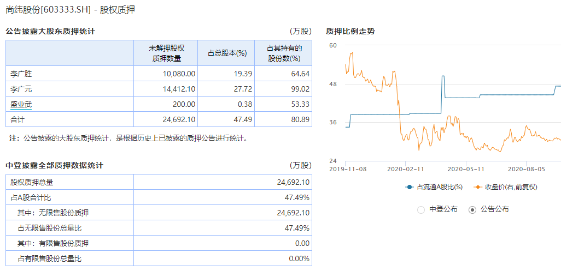Click the 占有限售股份总量比 row label
The height and width of the screenshot is (277, 561).
(50, 258)
